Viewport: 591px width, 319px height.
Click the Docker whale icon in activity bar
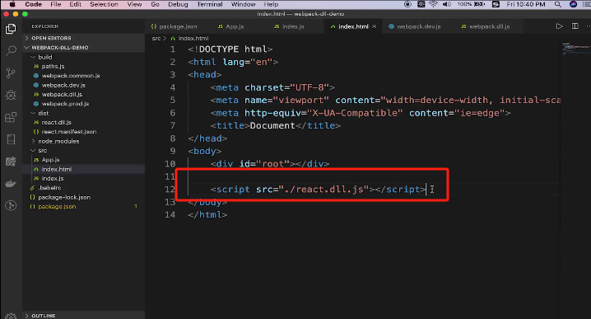(x=11, y=184)
